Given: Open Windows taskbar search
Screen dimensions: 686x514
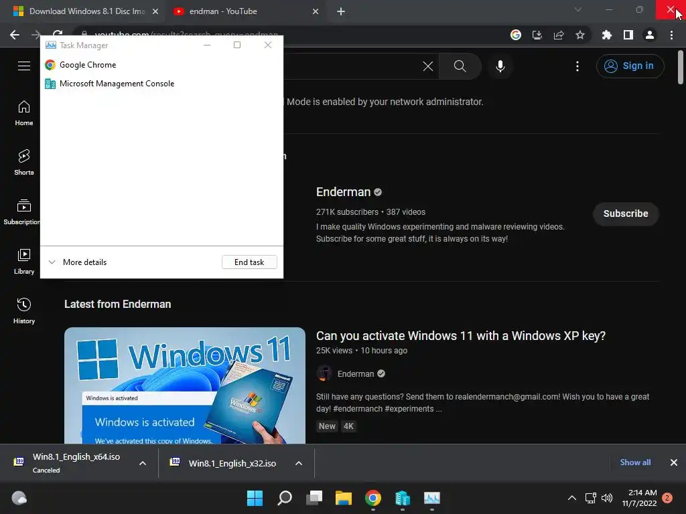Looking at the screenshot, I should pos(285,498).
